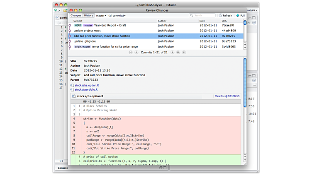Click the commit Search field

tap(203, 15)
